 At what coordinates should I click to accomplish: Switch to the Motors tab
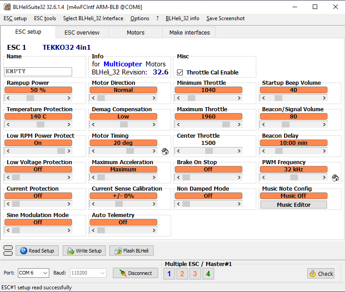(135, 33)
